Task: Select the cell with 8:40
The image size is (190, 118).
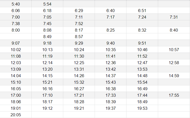Action: tap(174, 30)
